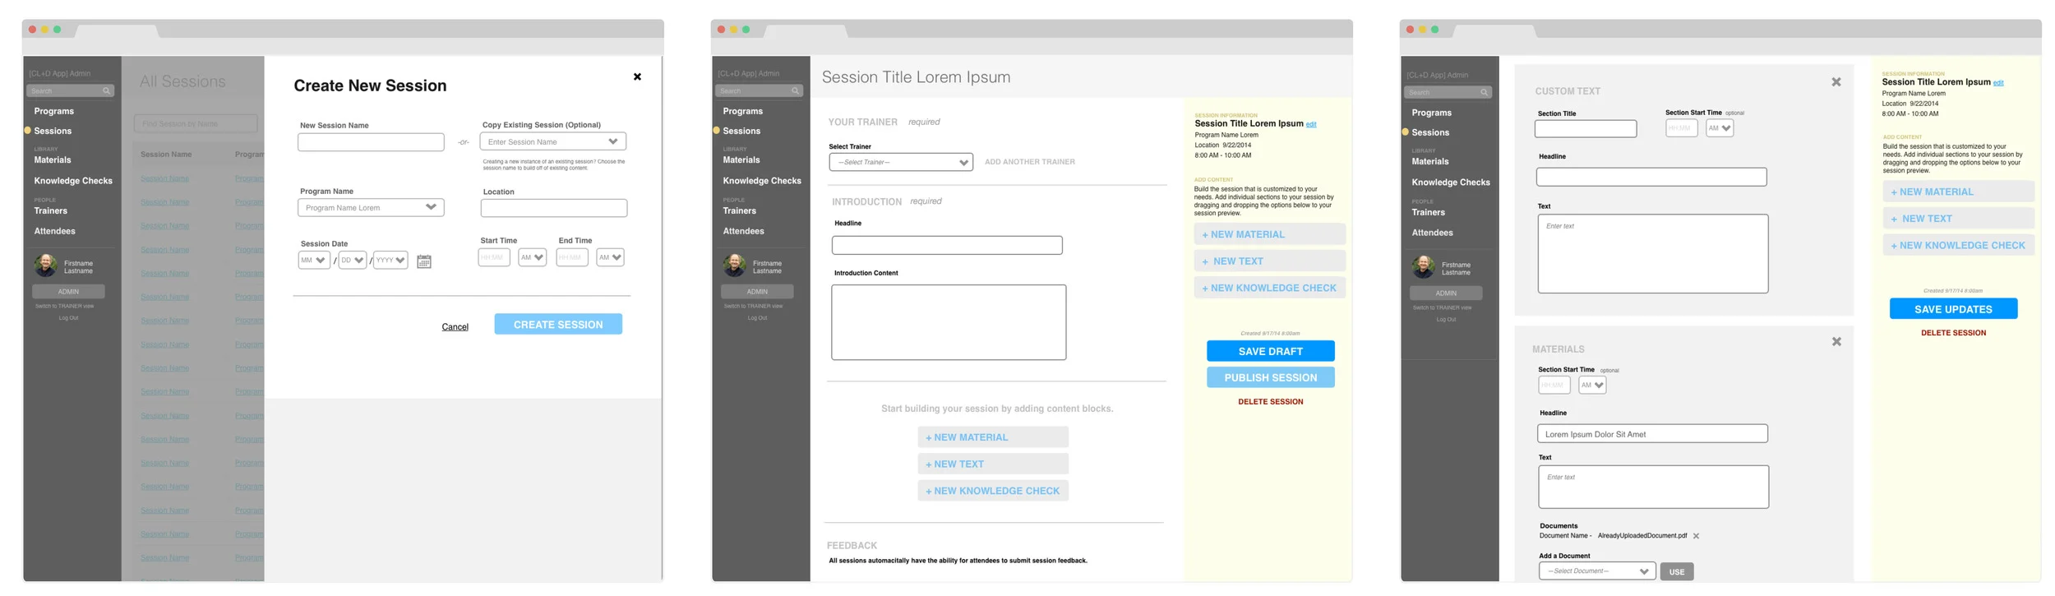The image size is (2055, 596).
Task: Focus Start Time HH:MM field
Action: [x=494, y=257]
